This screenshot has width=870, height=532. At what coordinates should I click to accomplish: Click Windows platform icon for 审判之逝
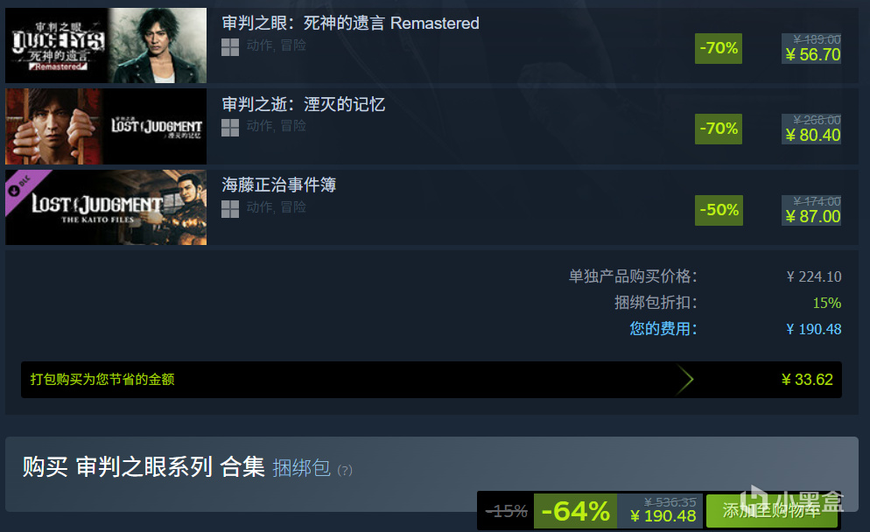(229, 128)
